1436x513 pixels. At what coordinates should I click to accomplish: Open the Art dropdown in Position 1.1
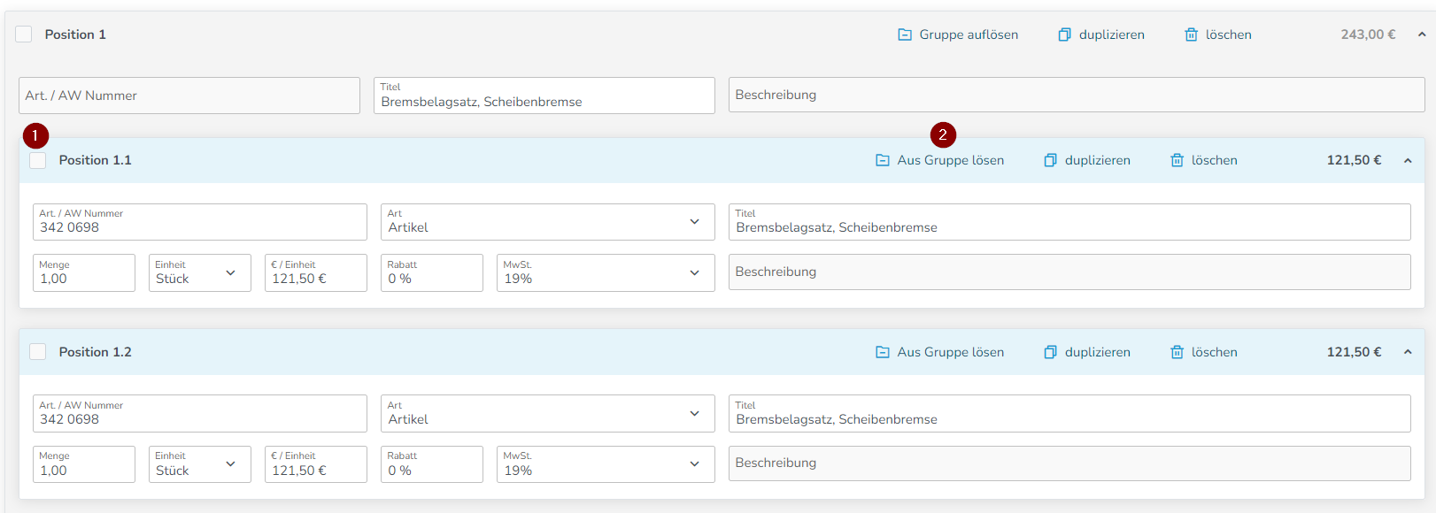(x=548, y=222)
